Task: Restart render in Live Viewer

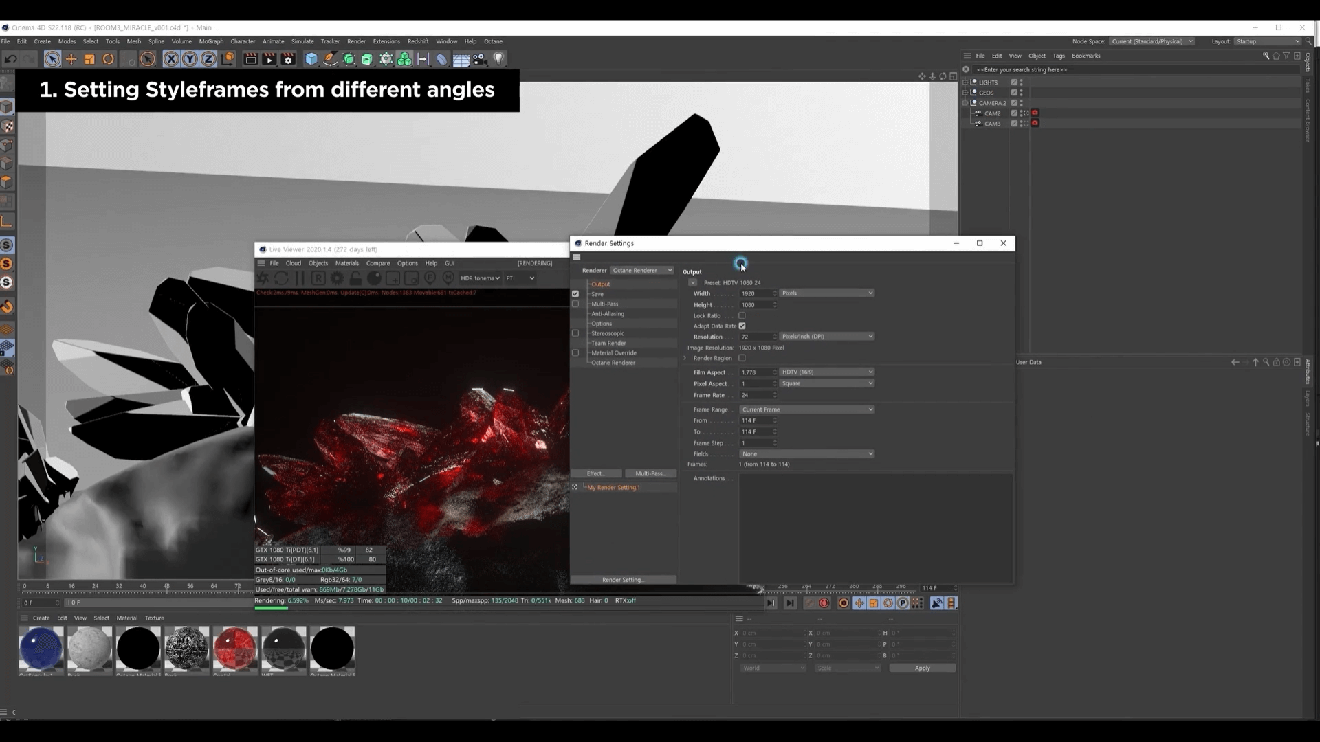Action: pyautogui.click(x=281, y=278)
